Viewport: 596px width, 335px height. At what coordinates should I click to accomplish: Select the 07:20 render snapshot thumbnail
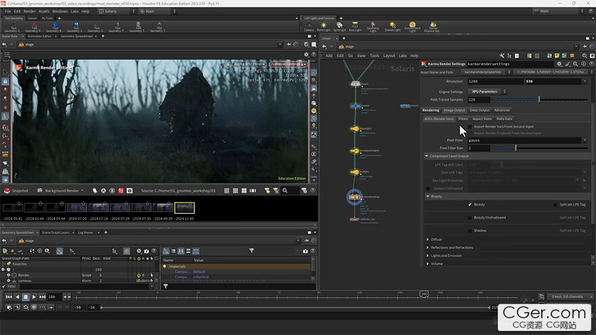[x=77, y=208]
